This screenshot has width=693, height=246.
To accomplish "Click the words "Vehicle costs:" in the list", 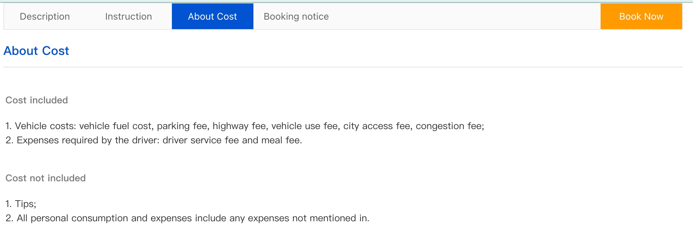I will [46, 126].
